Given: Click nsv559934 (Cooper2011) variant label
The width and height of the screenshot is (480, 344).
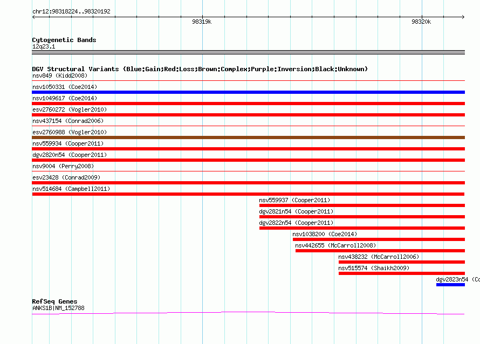Looking at the screenshot, I should click(68, 143).
